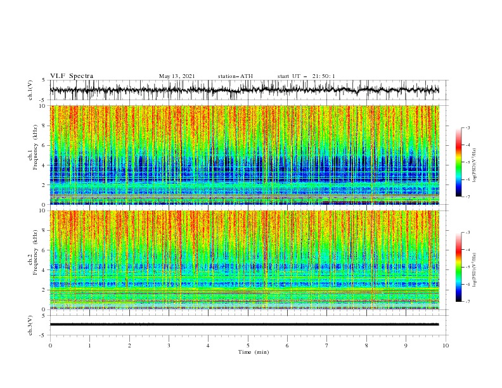The height and width of the screenshot is (388, 502).
Task: Click the ch.2 frequency tick label "6"
Action: 44,250
